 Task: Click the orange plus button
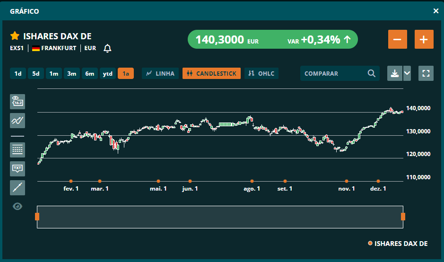click(x=424, y=39)
